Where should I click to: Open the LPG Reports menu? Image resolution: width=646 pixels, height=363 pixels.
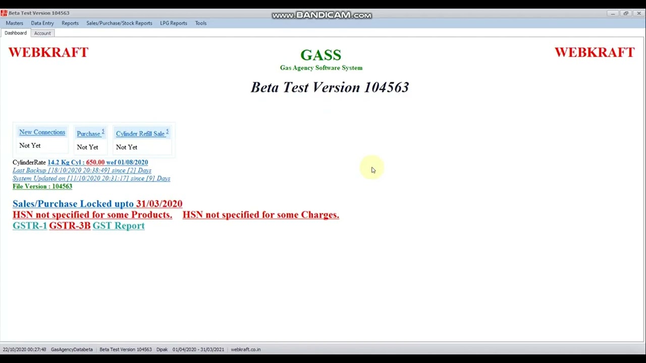(x=174, y=23)
